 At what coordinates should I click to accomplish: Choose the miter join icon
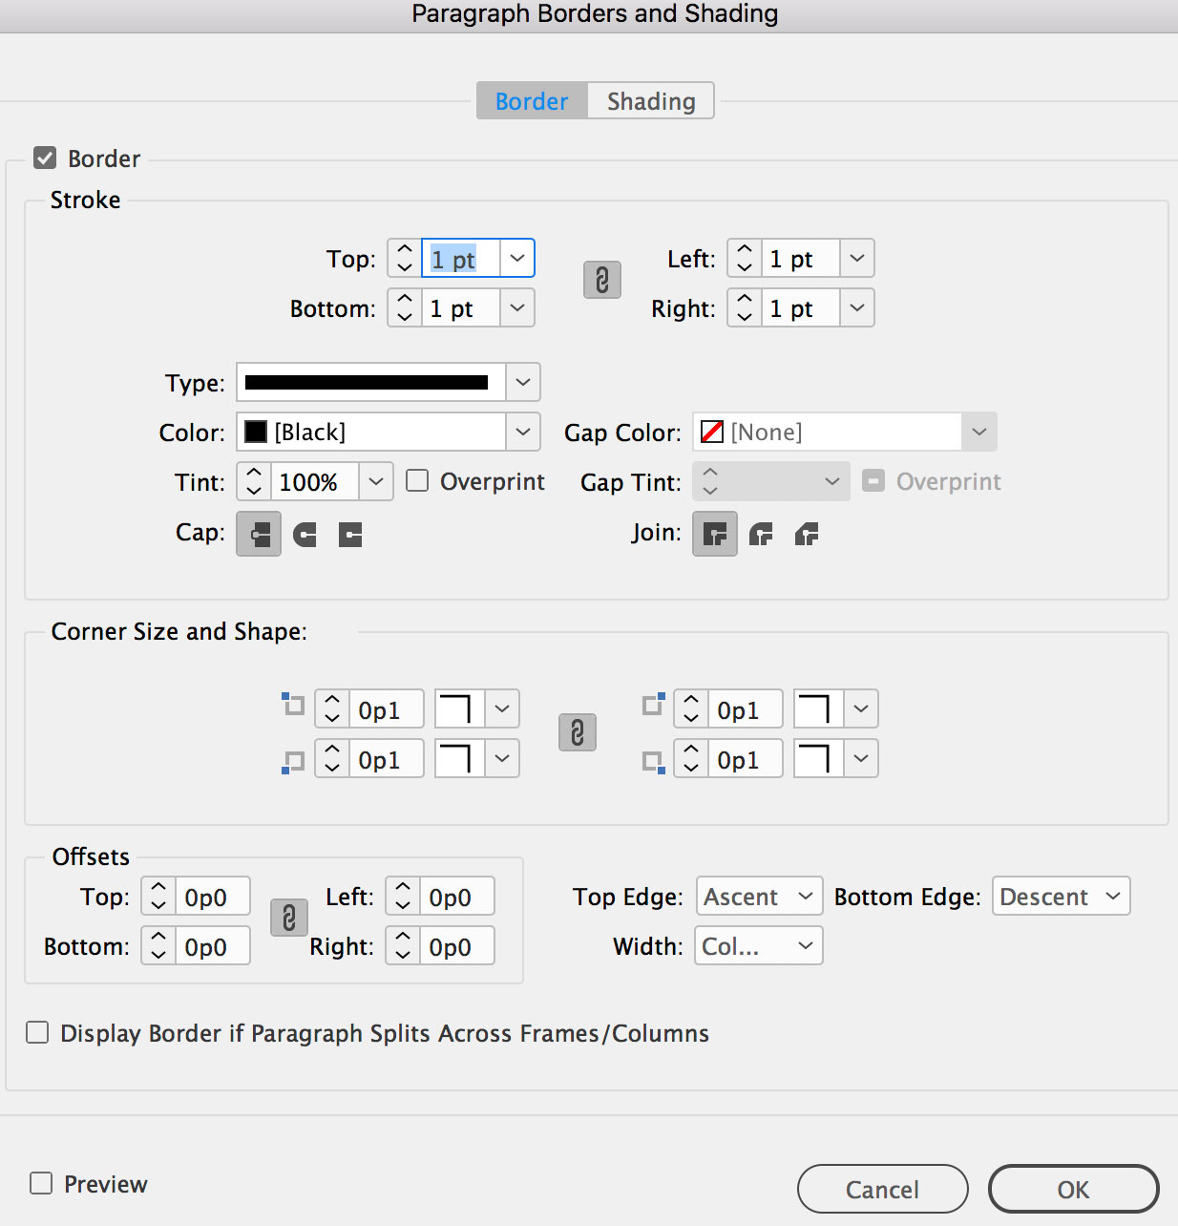click(x=715, y=534)
